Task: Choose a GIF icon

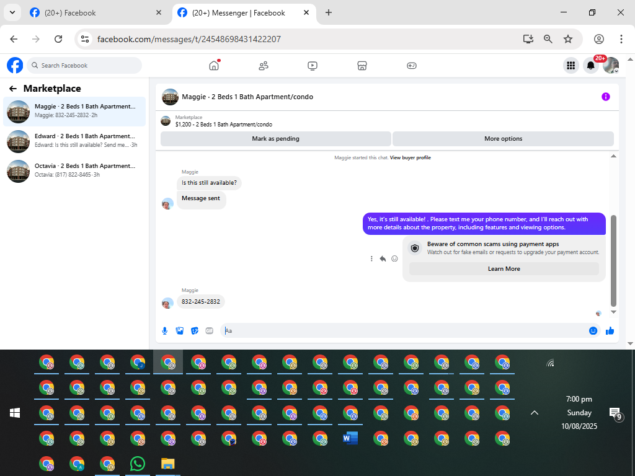Action: point(210,331)
